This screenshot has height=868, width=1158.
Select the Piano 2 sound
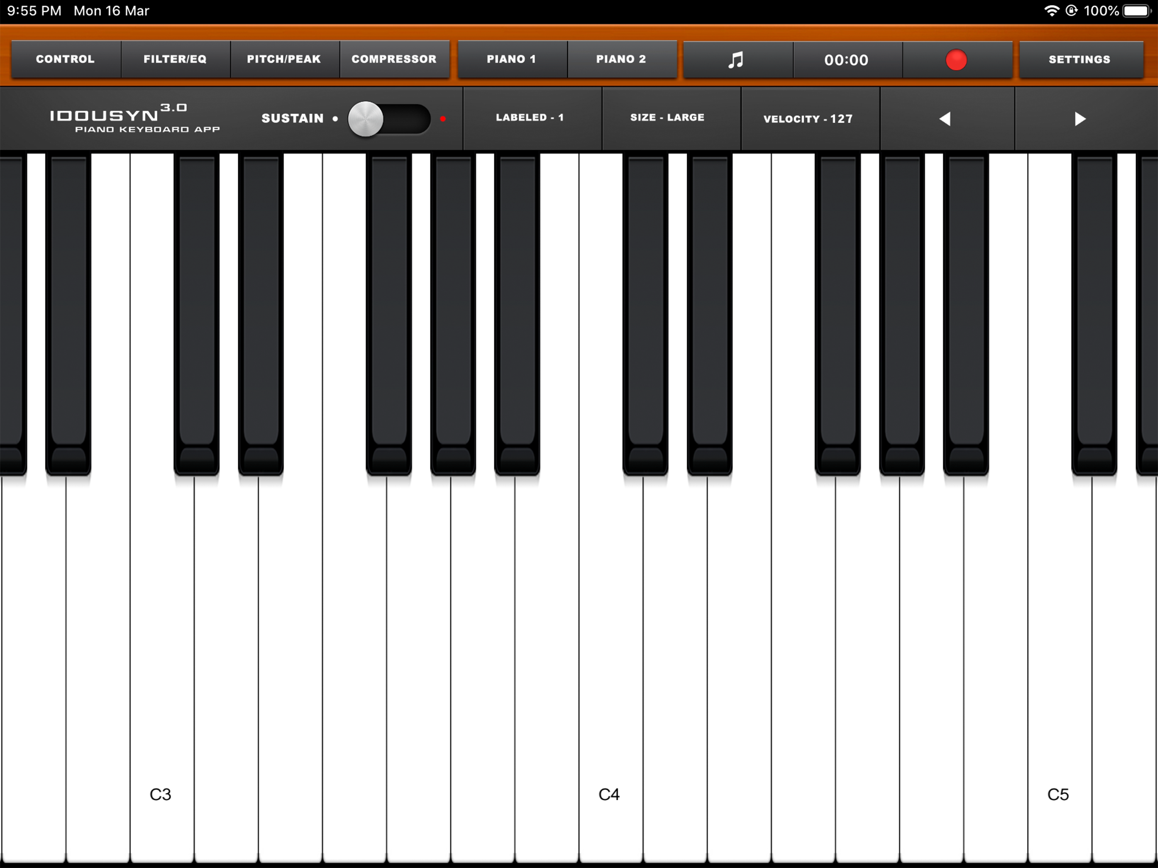pyautogui.click(x=621, y=59)
